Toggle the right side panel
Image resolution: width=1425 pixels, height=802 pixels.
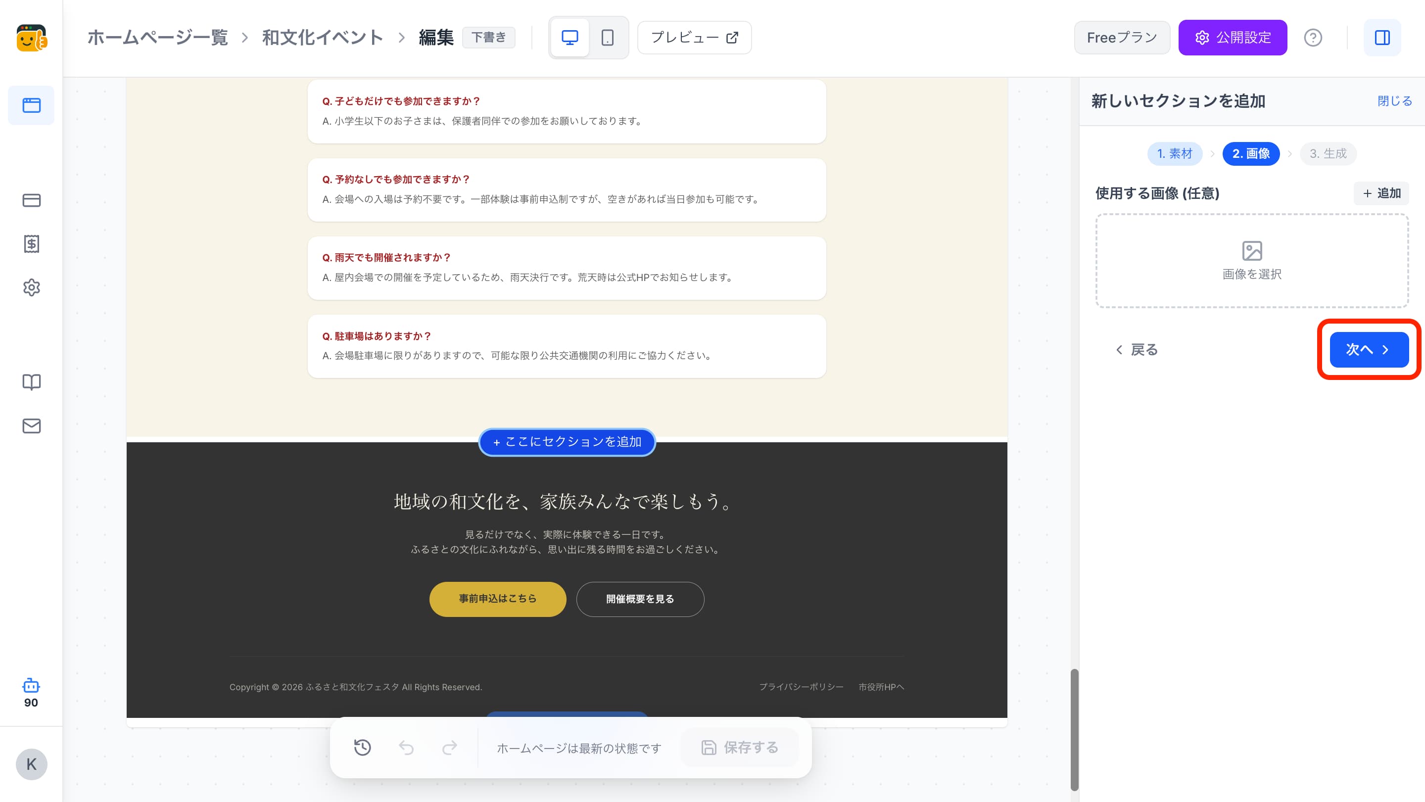tap(1382, 38)
